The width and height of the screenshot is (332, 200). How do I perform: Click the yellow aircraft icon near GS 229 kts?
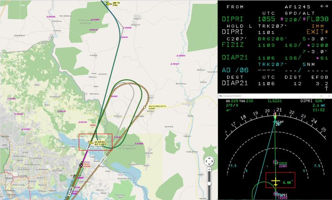point(91,142)
